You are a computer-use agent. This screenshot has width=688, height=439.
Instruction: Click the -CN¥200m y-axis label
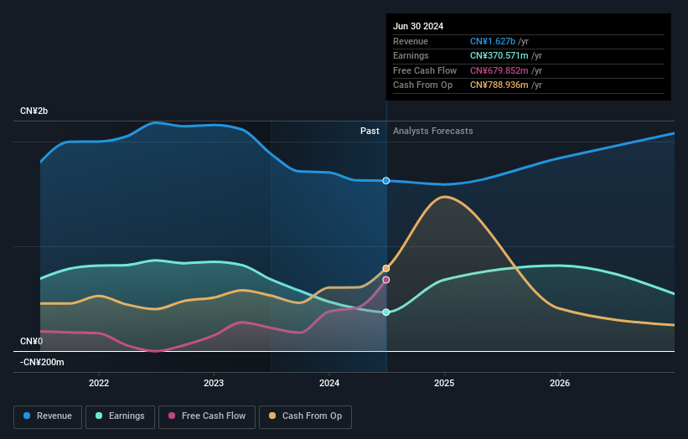[42, 362]
